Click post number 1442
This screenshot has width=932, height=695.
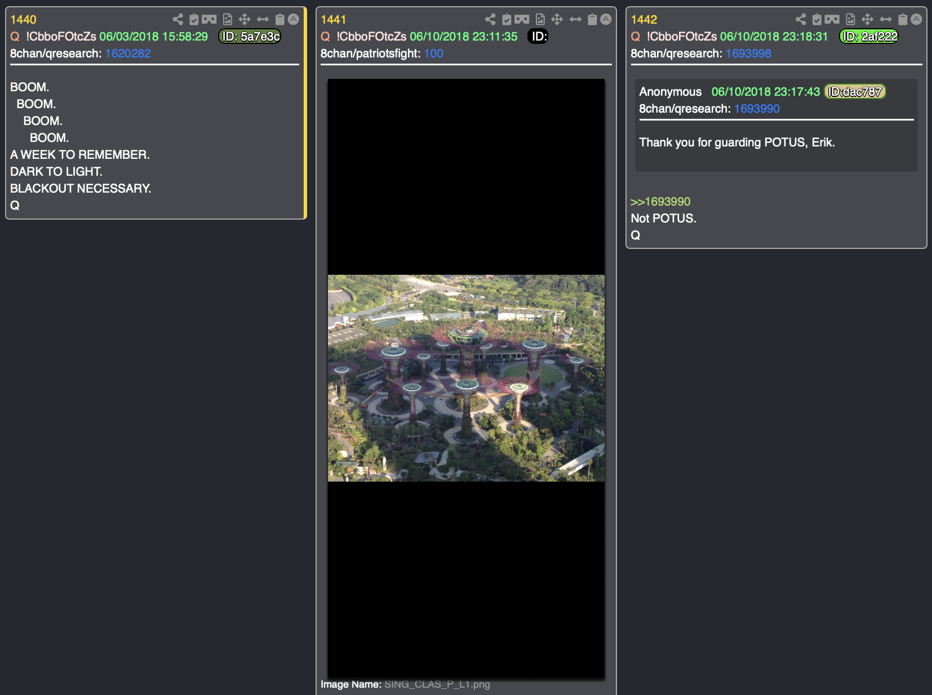point(644,20)
